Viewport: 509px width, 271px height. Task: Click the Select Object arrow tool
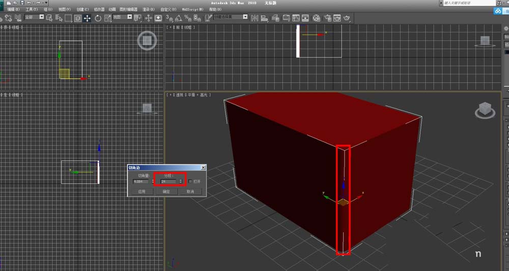[49, 18]
